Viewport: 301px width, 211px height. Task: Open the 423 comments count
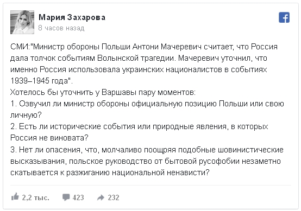pyautogui.click(x=78, y=197)
